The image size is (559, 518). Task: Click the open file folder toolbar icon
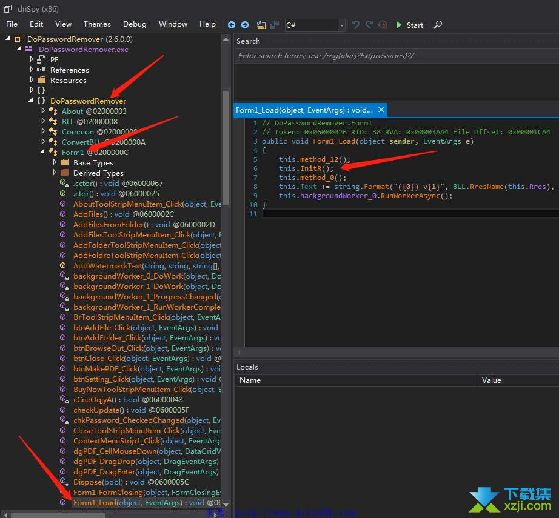(x=261, y=25)
